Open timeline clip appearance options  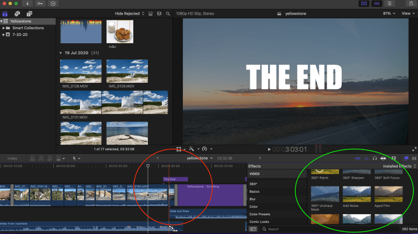(394, 158)
